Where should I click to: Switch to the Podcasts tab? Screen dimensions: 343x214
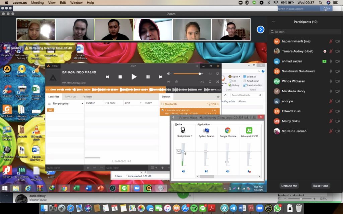pos(87,97)
